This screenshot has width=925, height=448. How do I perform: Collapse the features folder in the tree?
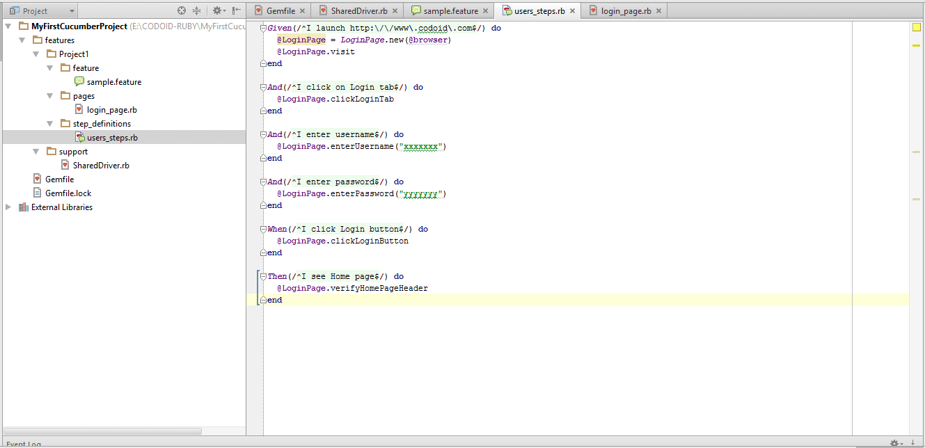pos(22,40)
